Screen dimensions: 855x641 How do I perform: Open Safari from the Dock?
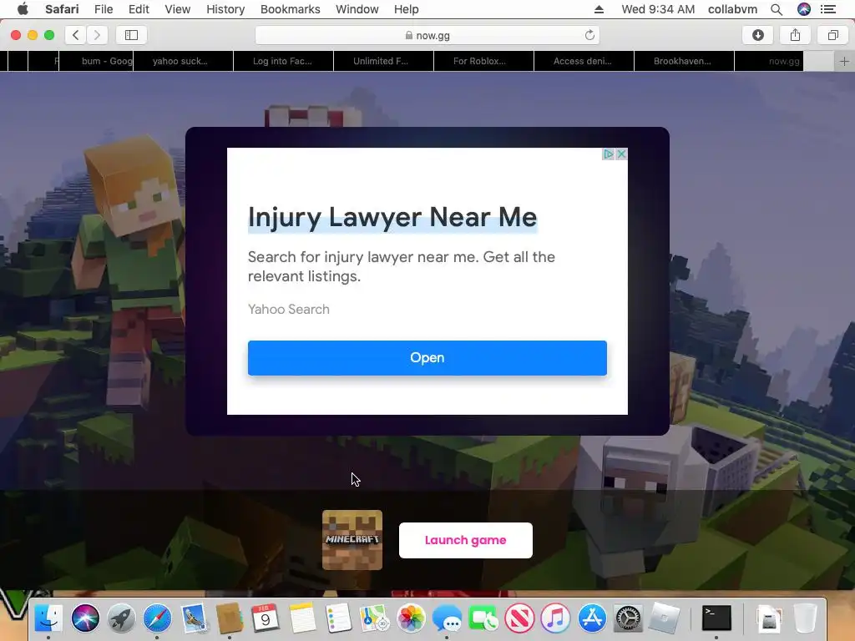157,618
